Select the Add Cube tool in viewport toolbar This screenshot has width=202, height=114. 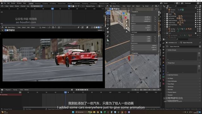point(108,44)
